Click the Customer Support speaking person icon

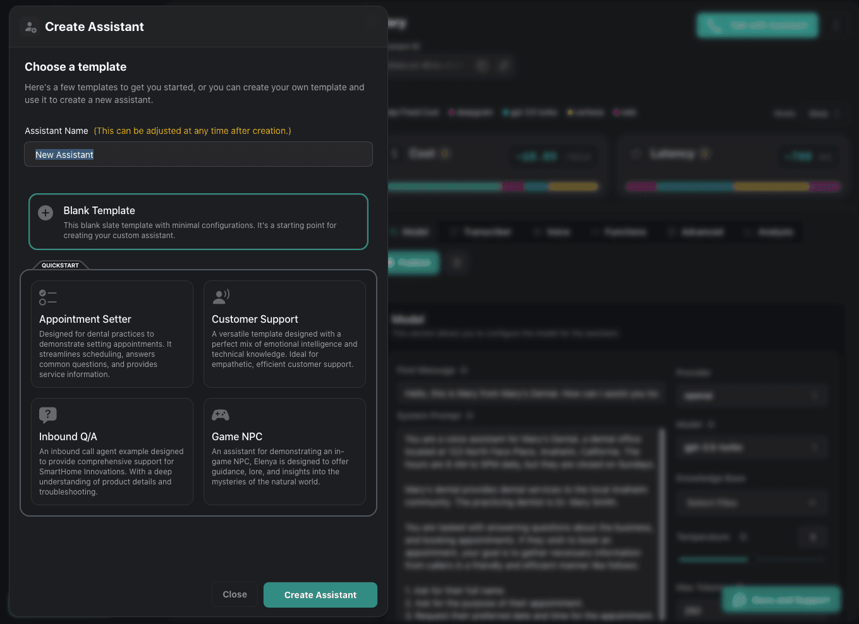(221, 296)
